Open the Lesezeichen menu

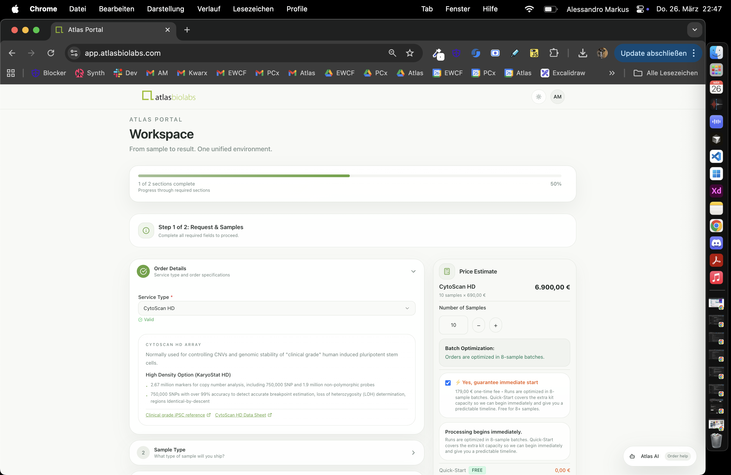[253, 9]
